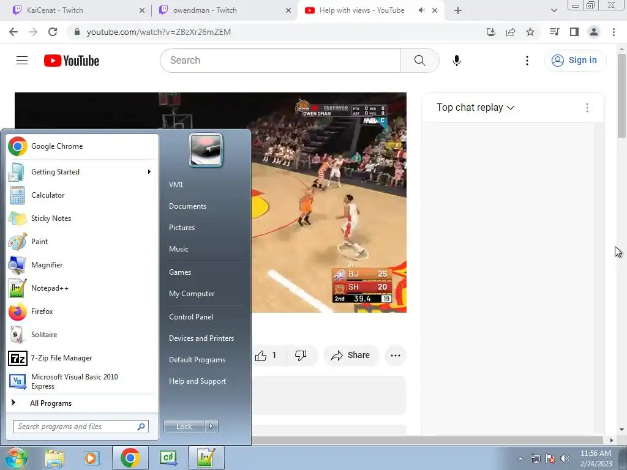Share the video
627x470 pixels.
[x=351, y=356]
